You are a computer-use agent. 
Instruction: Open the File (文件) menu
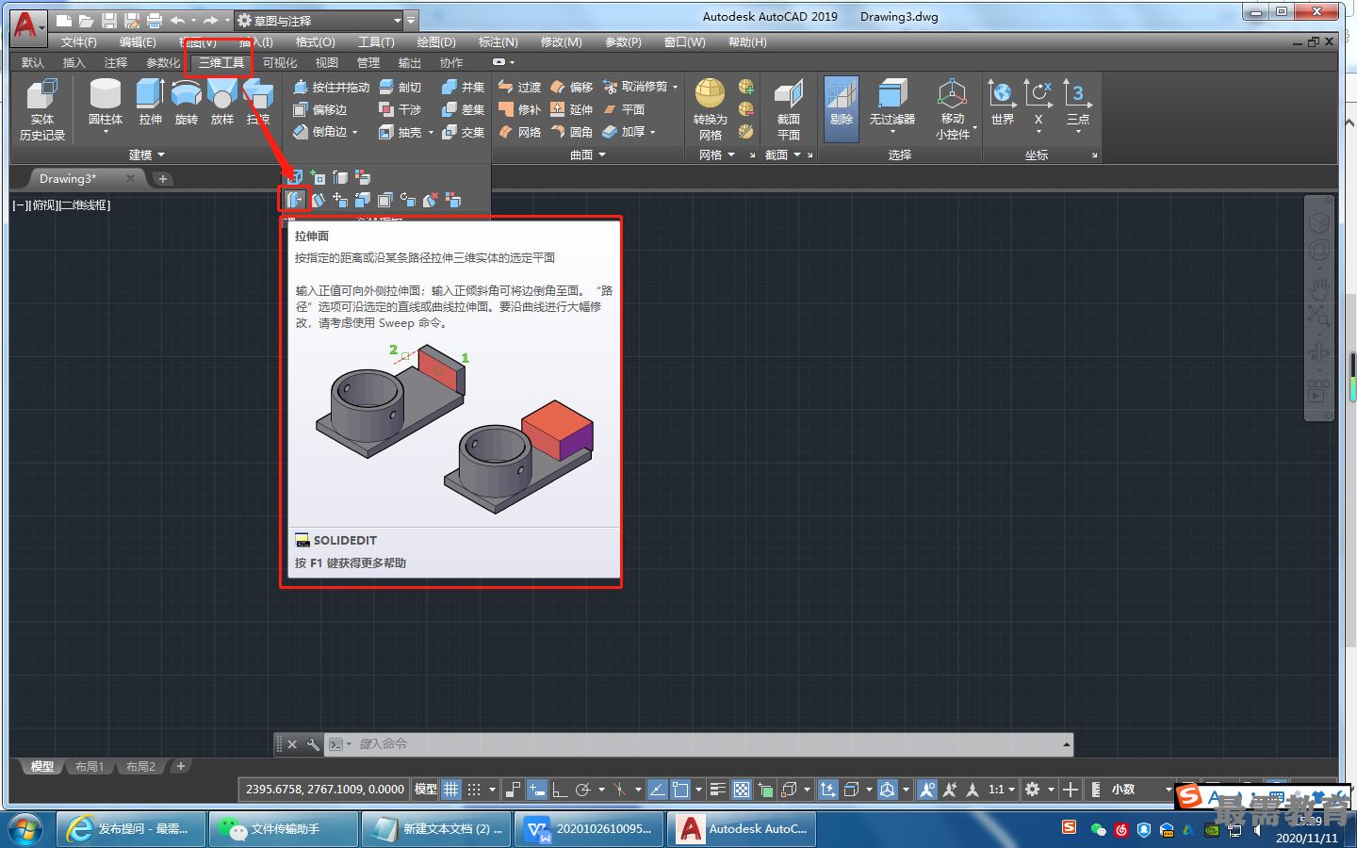(78, 42)
